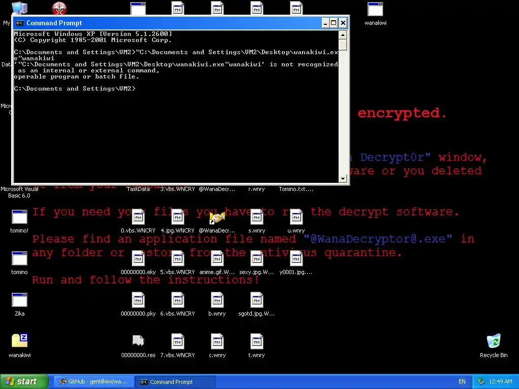Click the TaskData desktop label

(138, 189)
